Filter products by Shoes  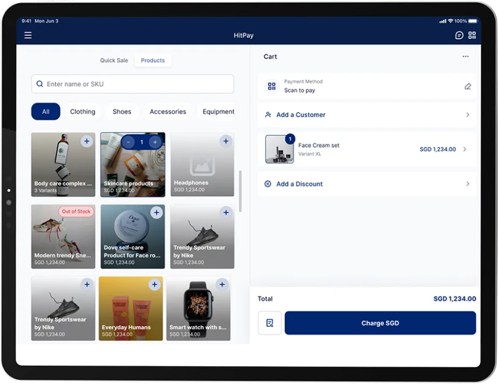tap(122, 112)
